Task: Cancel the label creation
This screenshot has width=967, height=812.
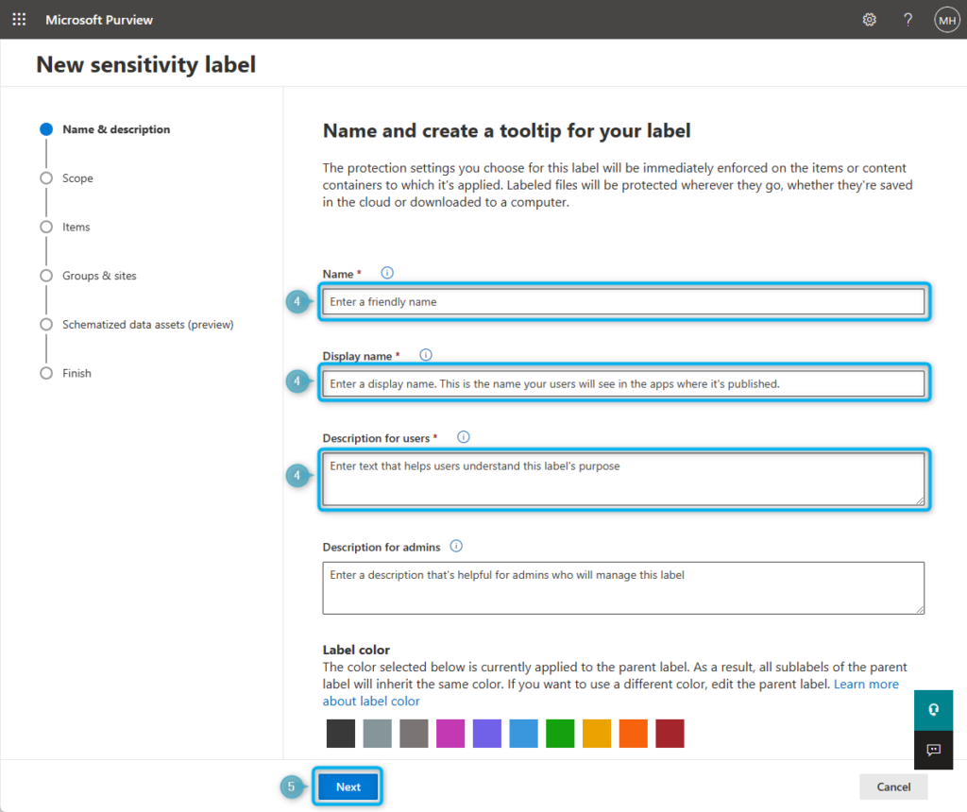Action: point(892,787)
